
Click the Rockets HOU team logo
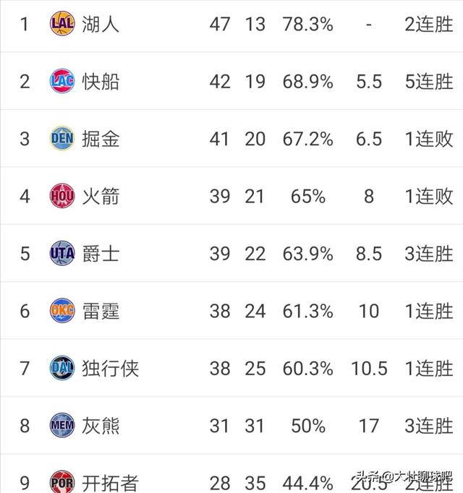tap(62, 196)
